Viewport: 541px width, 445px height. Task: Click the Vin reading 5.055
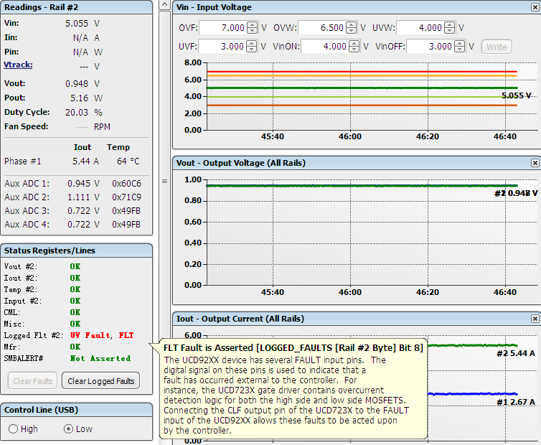(77, 24)
